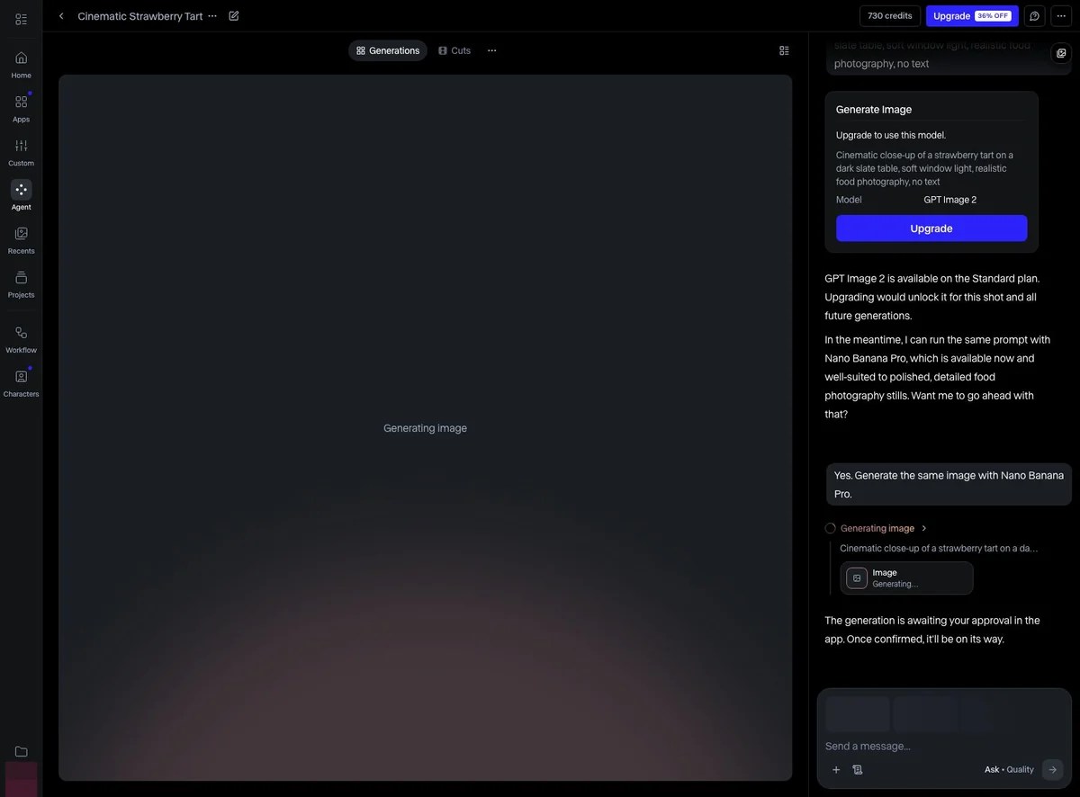Go to Home in the sidebar
This screenshot has height=797, width=1080.
tap(21, 64)
